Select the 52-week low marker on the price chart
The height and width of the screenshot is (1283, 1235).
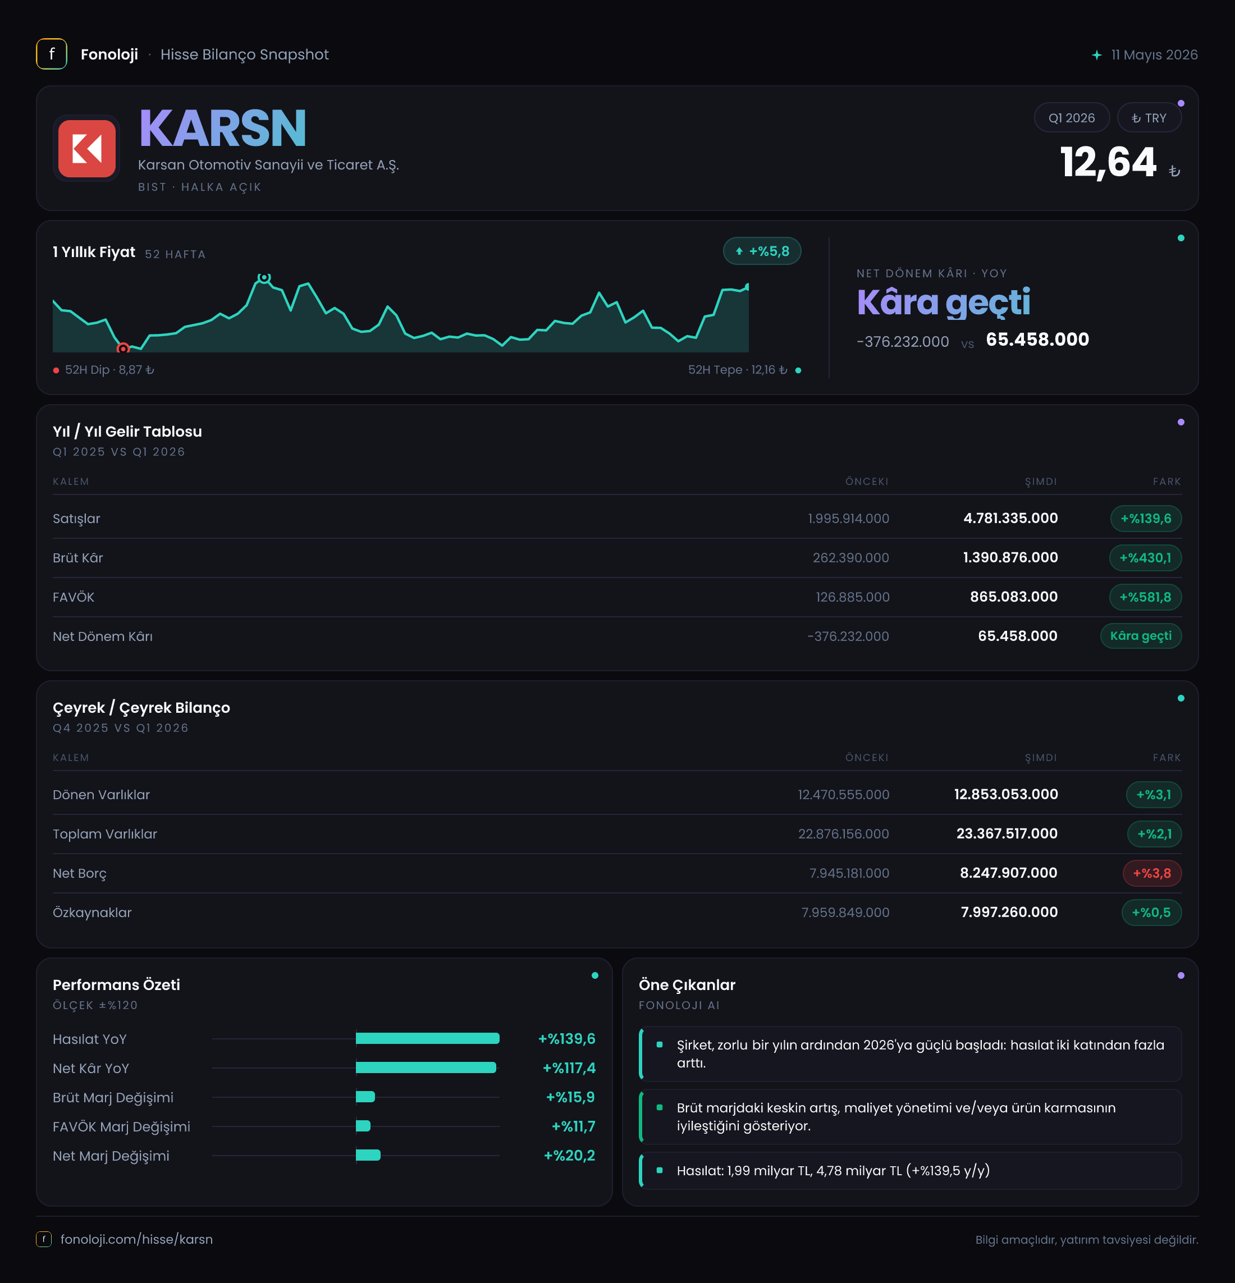coord(123,348)
